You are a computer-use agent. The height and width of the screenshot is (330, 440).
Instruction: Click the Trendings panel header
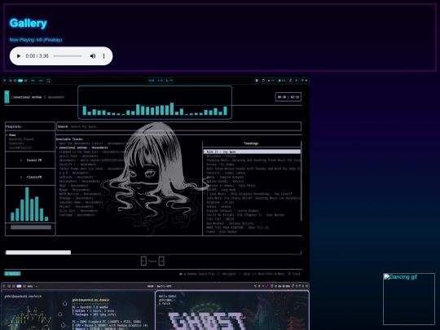[x=251, y=143]
